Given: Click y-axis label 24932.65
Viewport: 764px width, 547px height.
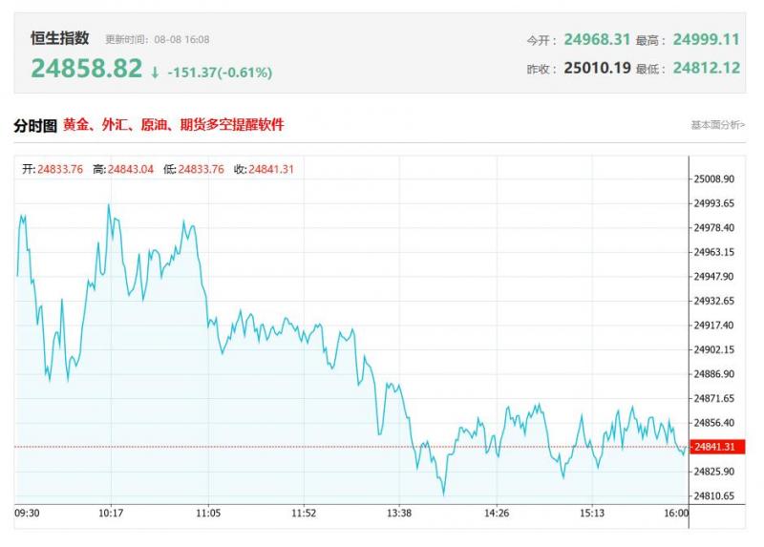Looking at the screenshot, I should coord(713,301).
